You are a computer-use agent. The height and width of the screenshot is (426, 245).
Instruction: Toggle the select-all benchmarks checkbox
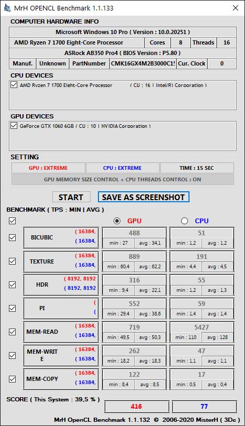[x=12, y=221]
